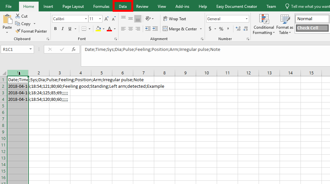Open Easy Document Creator tab
This screenshot has width=330, height=184.
click(237, 7)
